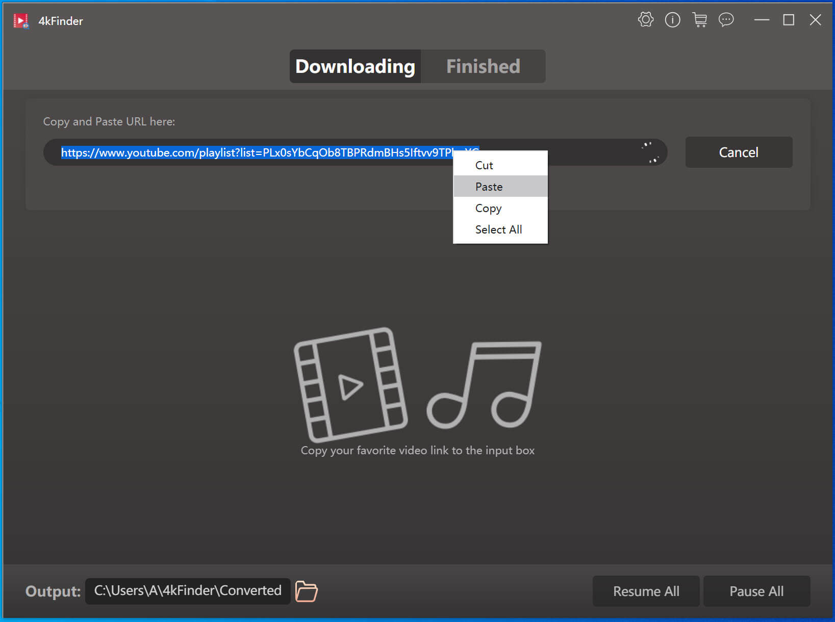Click the 4kFinder app logo
835x622 pixels.
(x=21, y=21)
